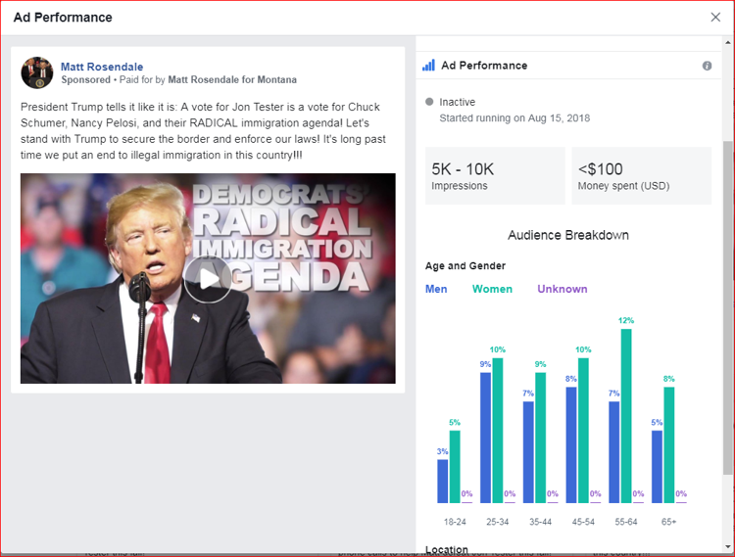Click the Location section heading
This screenshot has width=735, height=557.
coord(447,549)
